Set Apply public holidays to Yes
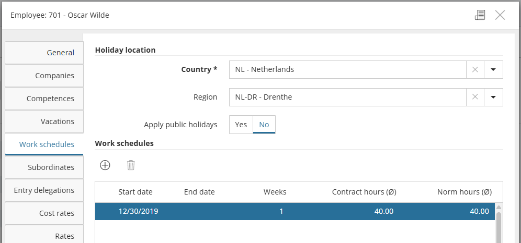Screen dimensions: 521x243 [241, 125]
